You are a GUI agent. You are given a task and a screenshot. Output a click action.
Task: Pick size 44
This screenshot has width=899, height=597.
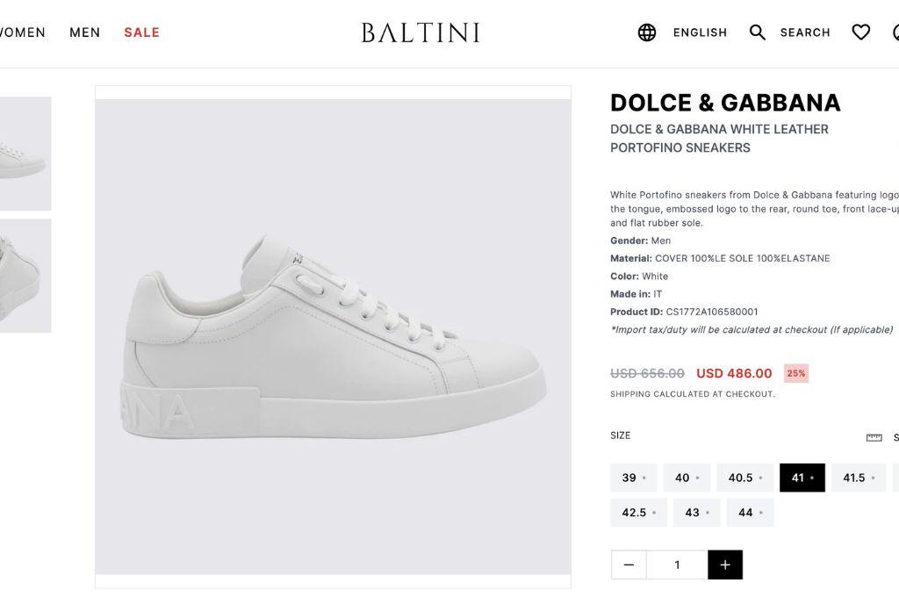[x=750, y=513]
